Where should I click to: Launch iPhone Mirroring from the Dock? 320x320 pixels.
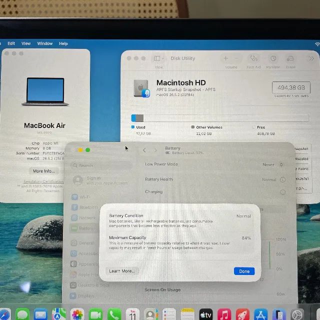pyautogui.click(x=279, y=314)
